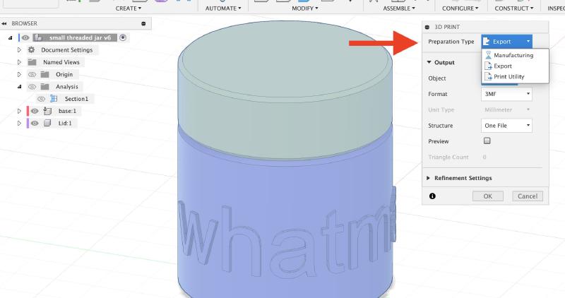This screenshot has height=298, width=565.
Task: Open the Preparation Type dropdown
Action: tap(506, 42)
